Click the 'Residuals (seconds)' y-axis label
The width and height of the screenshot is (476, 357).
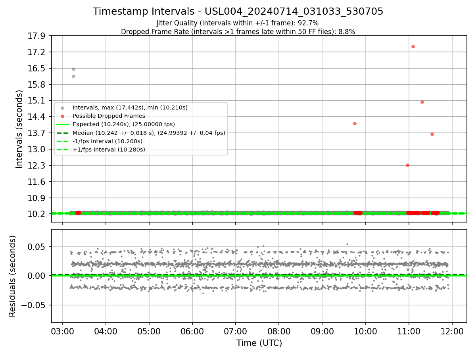(13, 276)
